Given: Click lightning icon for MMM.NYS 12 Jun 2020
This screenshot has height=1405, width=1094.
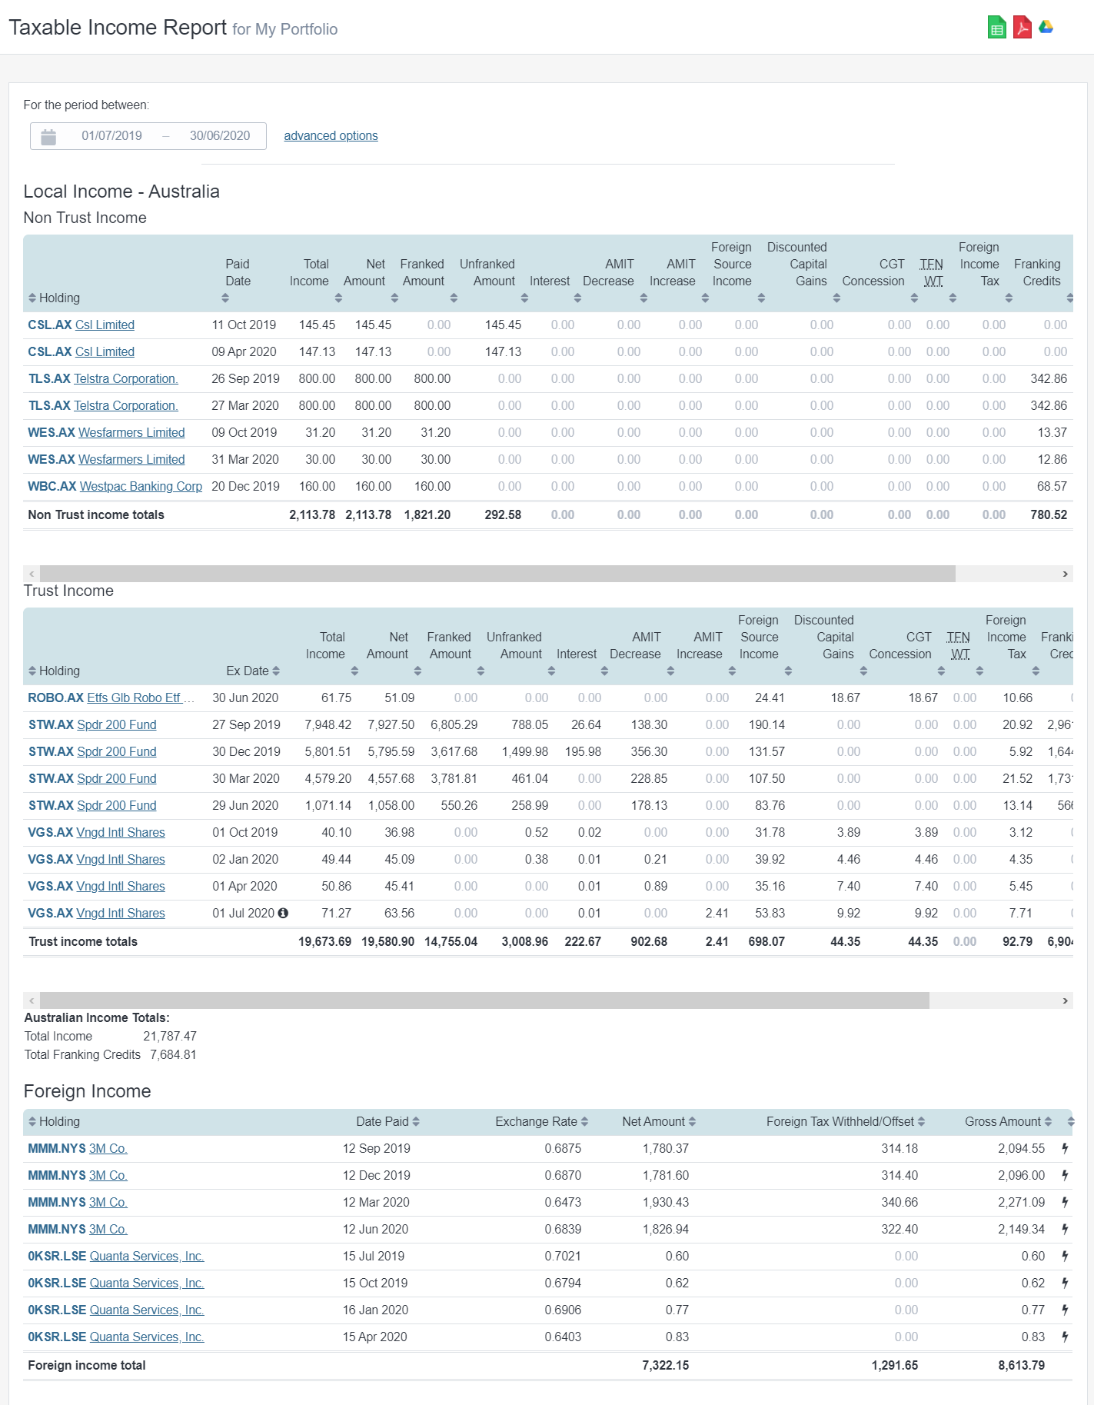Looking at the screenshot, I should 1065,1229.
